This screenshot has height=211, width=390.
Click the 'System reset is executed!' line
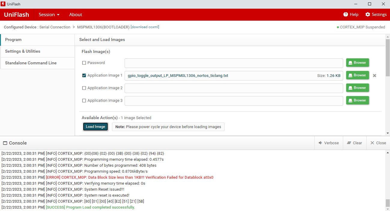point(65,195)
